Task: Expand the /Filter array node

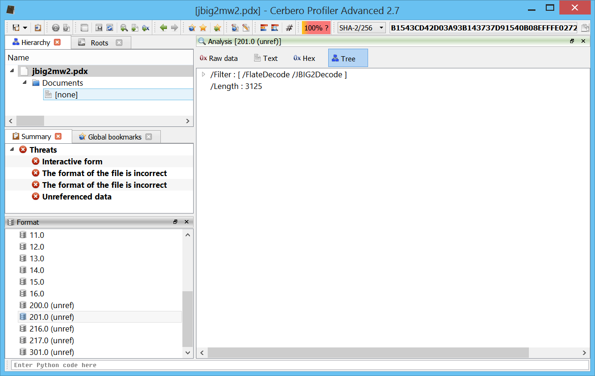Action: coord(203,74)
